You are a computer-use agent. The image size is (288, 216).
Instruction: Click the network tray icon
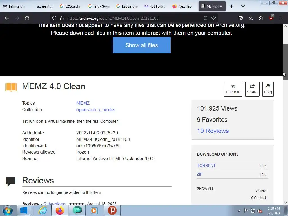pos(253,211)
